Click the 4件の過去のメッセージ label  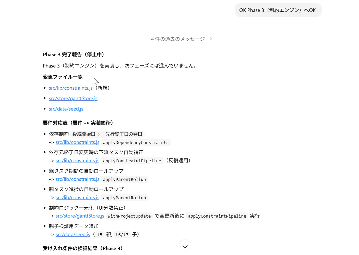tap(178, 39)
